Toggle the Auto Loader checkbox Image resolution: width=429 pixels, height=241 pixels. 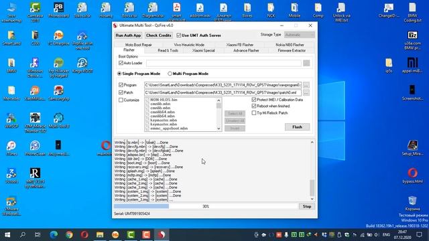(x=121, y=63)
